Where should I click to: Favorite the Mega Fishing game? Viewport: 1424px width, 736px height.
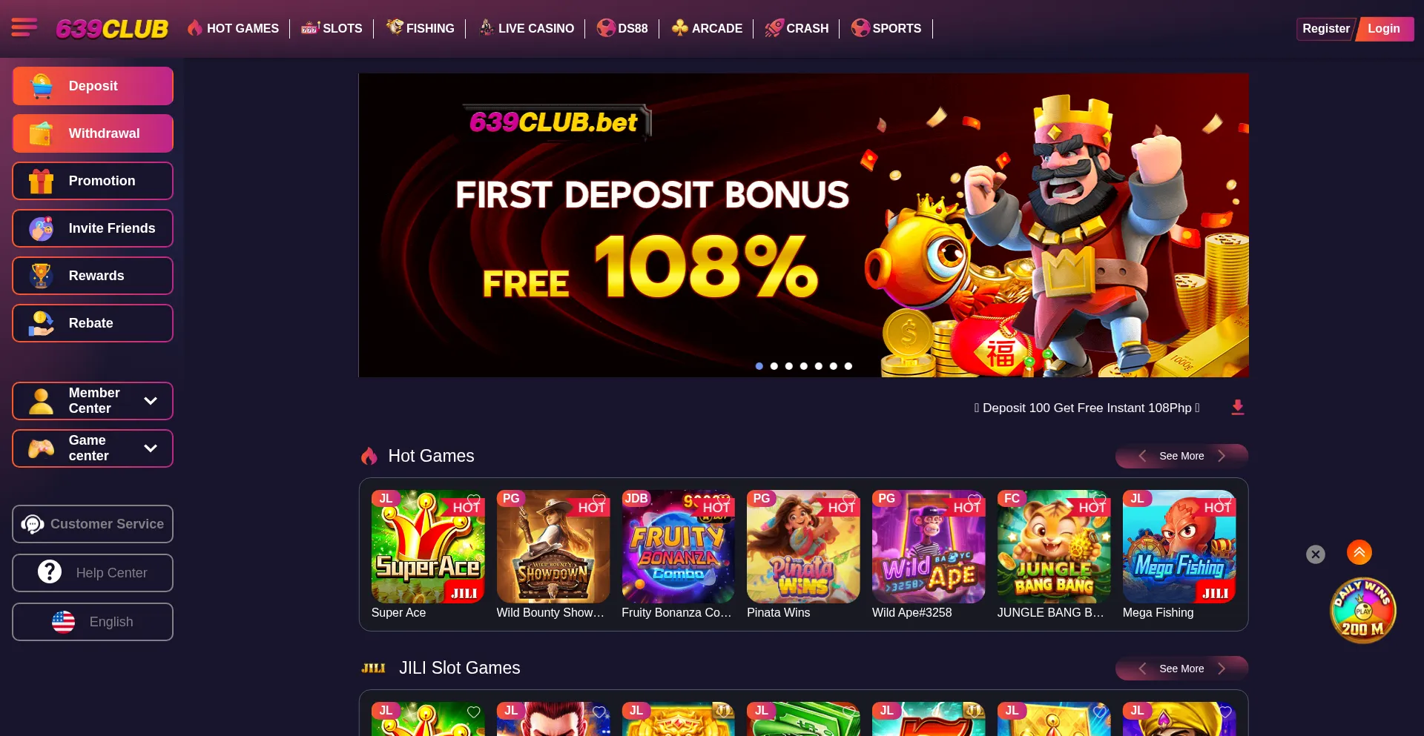coord(1225,500)
